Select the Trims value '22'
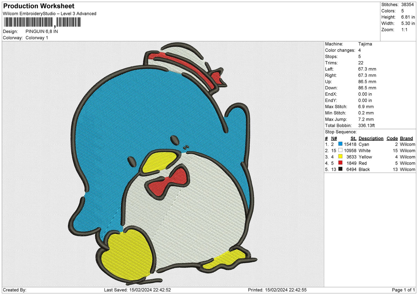The height and width of the screenshot is (295, 418). click(361, 63)
